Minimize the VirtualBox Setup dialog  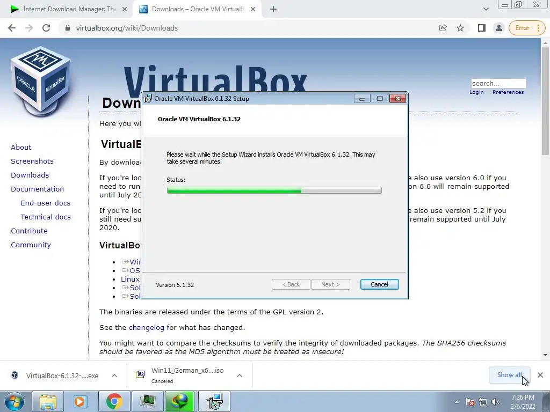pos(362,99)
